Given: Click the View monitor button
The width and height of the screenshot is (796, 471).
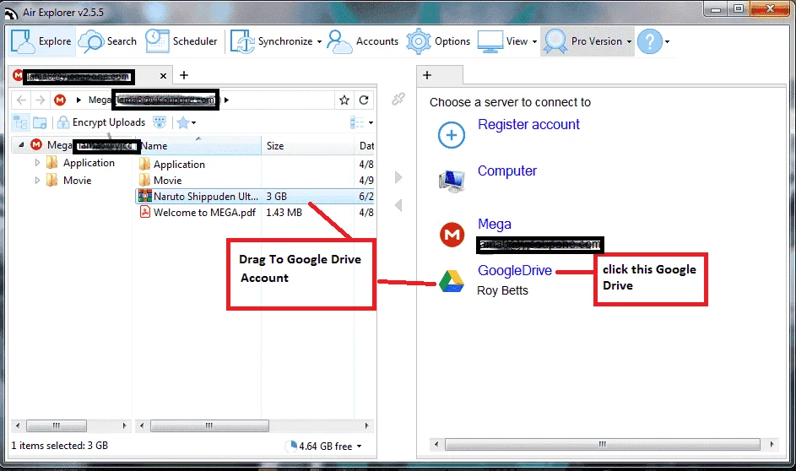Looking at the screenshot, I should click(x=502, y=41).
